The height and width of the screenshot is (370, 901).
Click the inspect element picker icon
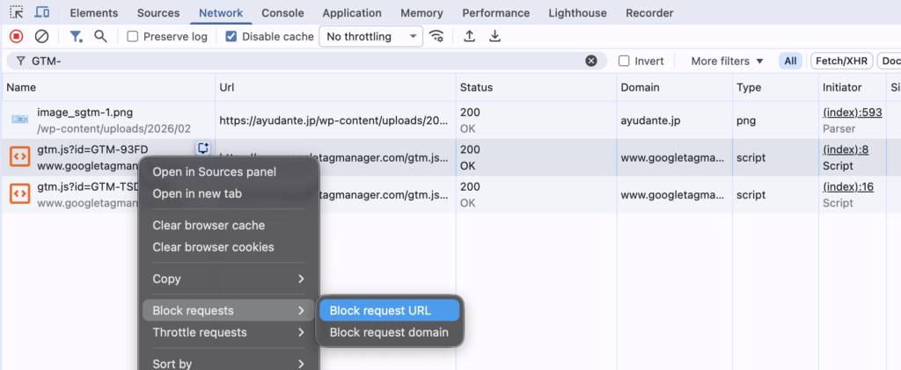17,13
